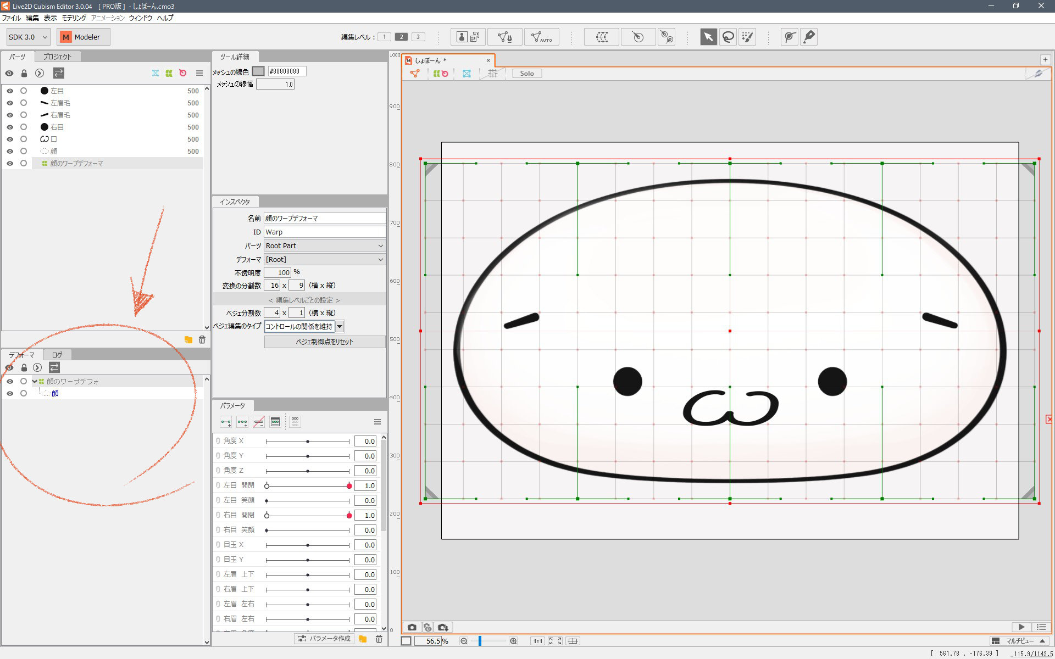Click the parameter grid adjust icon

295,422
